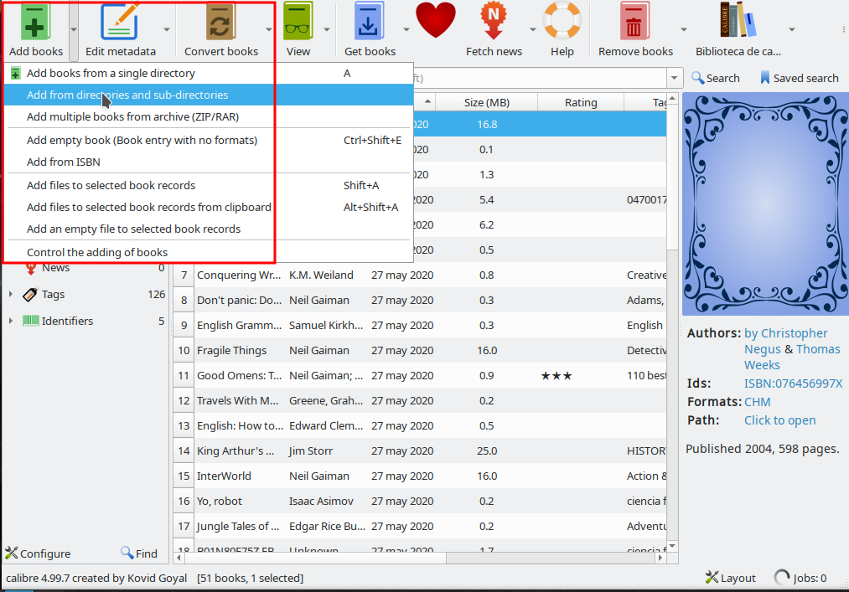Image resolution: width=849 pixels, height=592 pixels.
Task: Click the Jobs spinner icon
Action: pos(782,578)
